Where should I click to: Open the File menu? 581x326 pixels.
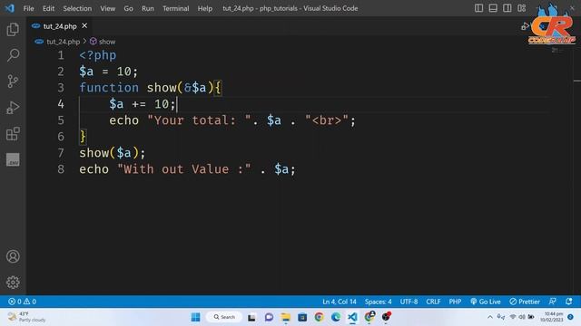point(28,8)
